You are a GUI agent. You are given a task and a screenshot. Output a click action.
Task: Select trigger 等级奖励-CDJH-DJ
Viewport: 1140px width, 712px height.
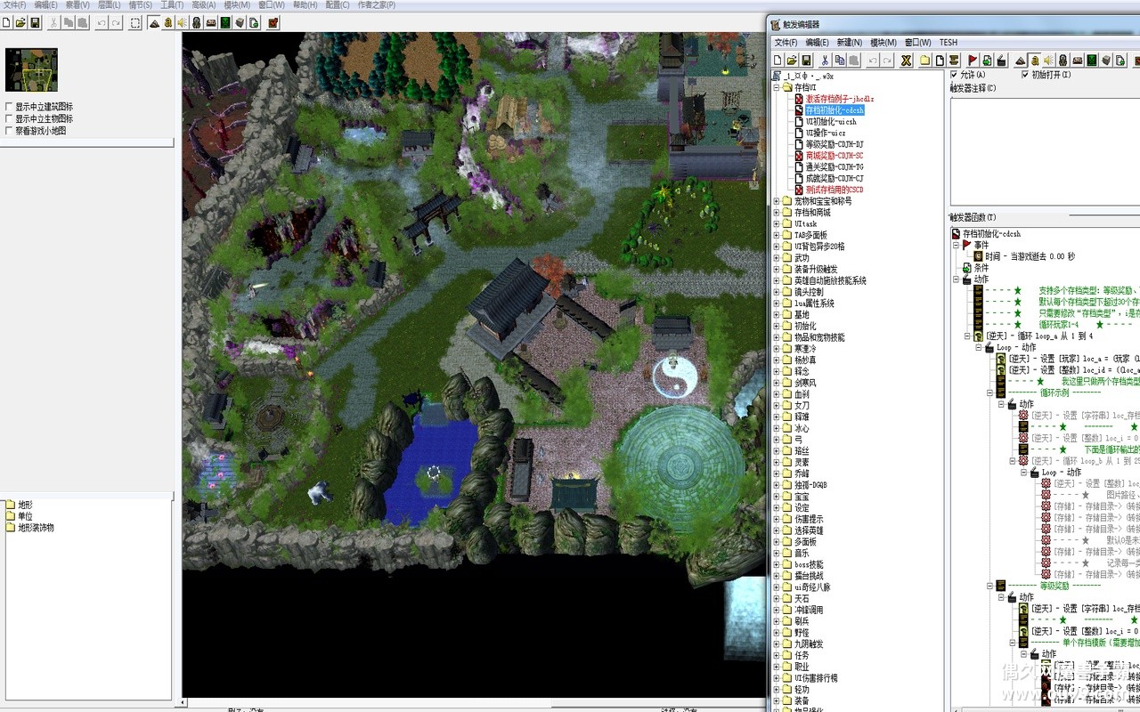click(835, 144)
